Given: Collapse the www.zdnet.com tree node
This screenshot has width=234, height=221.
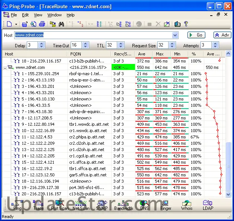Looking at the screenshot, I should pyautogui.click(x=5, y=68).
